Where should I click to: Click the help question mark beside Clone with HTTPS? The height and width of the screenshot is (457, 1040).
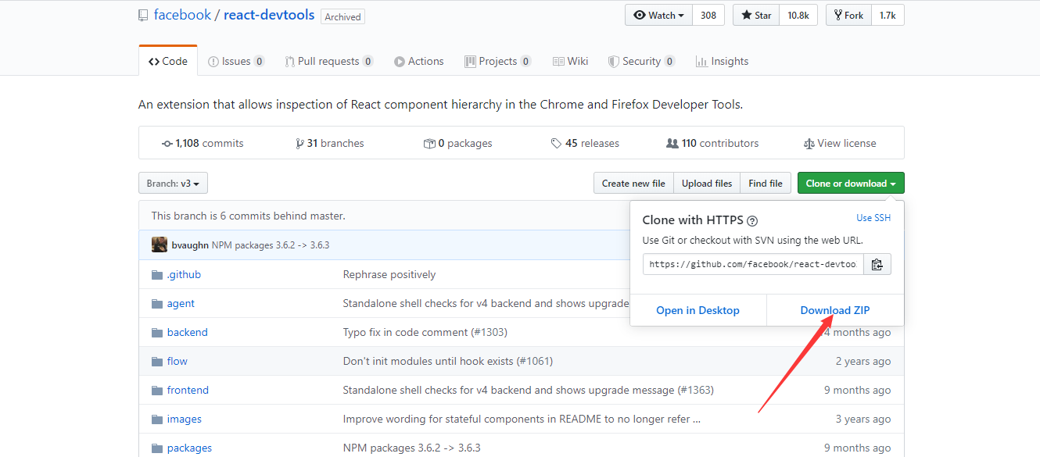(x=751, y=221)
